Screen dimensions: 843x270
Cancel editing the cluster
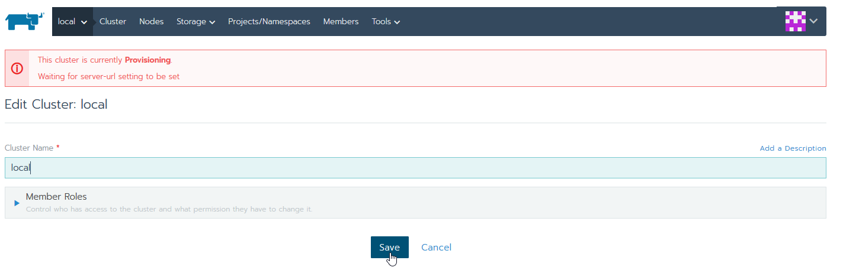436,248
